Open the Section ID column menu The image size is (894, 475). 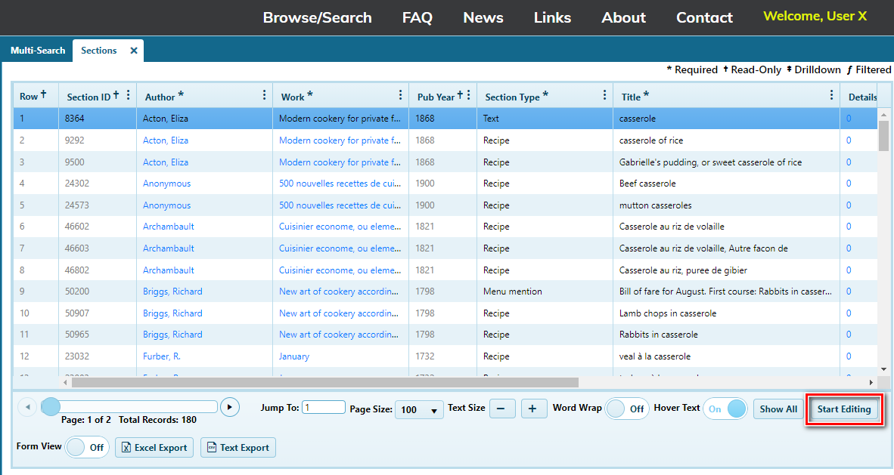[128, 95]
